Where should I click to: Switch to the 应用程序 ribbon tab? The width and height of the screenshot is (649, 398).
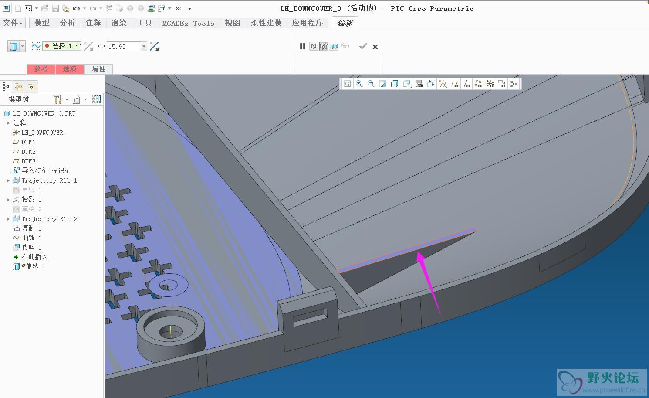(x=308, y=23)
